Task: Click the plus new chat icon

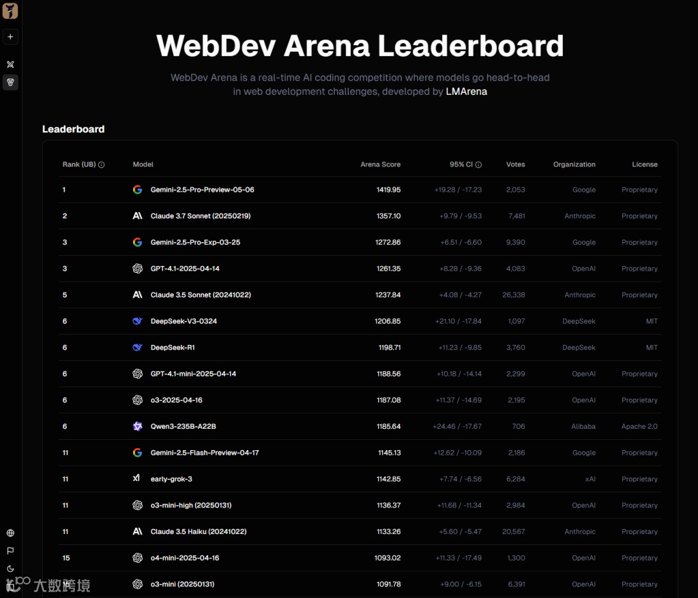Action: coord(10,36)
